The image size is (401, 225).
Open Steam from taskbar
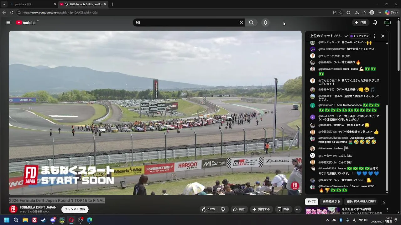pos(44,220)
